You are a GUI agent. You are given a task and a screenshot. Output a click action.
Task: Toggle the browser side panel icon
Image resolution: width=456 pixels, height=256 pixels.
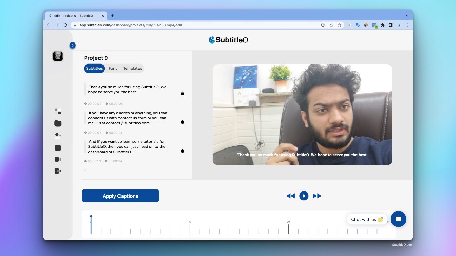point(390,25)
